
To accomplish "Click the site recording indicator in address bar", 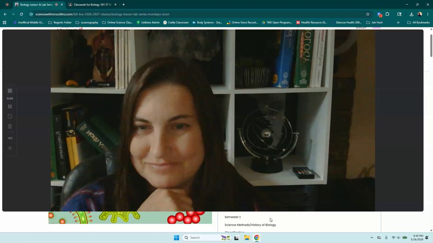I will (31, 14).
